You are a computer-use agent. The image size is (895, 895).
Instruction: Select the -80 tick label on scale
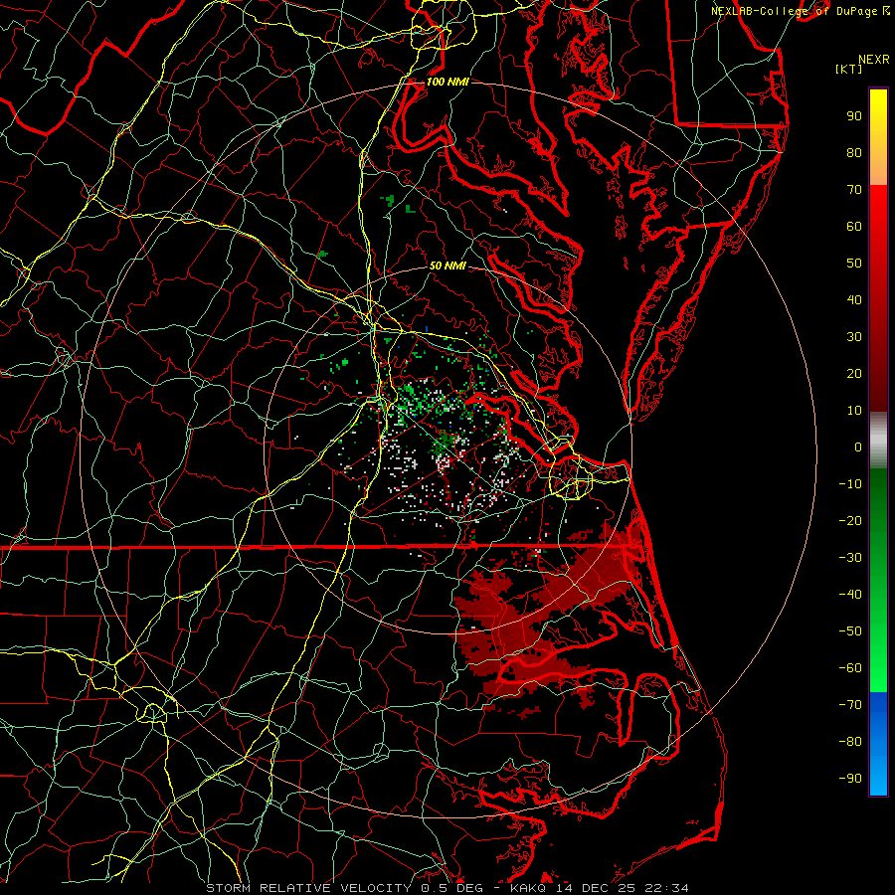pyautogui.click(x=850, y=742)
